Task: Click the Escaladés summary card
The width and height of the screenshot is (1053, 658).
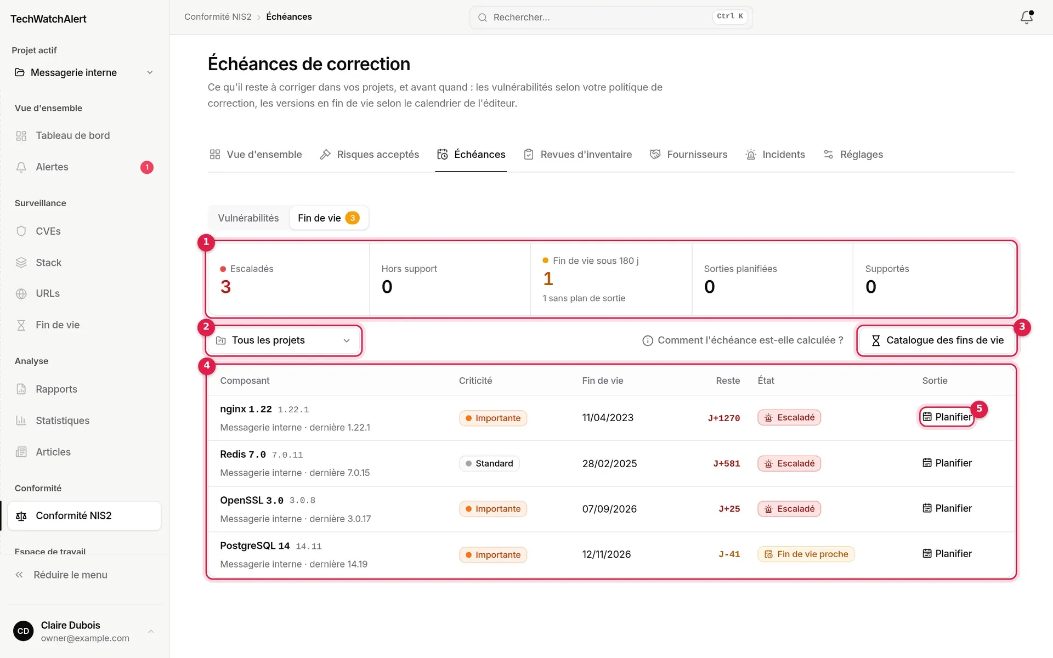Action: (289, 279)
